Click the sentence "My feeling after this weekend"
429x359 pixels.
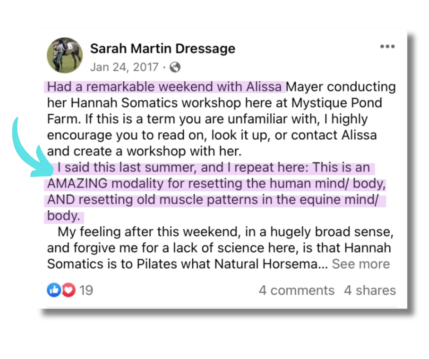(x=146, y=232)
